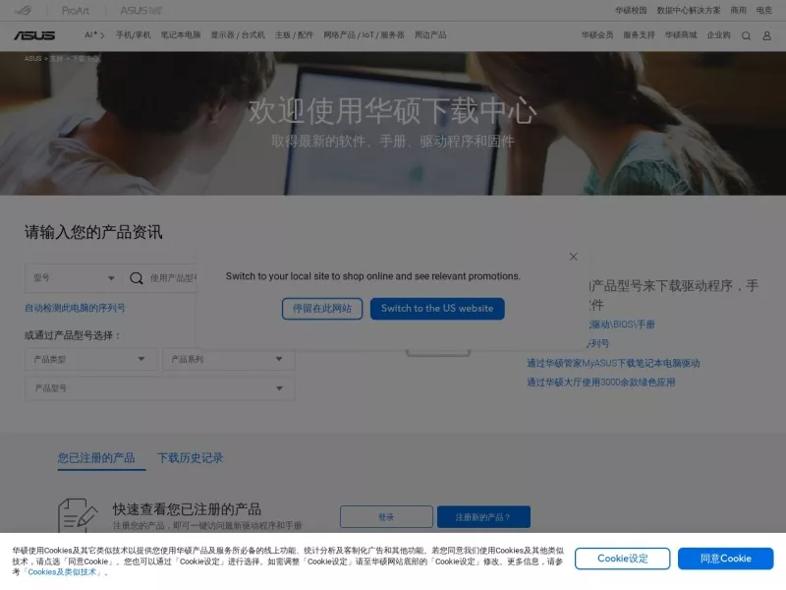
Task: Click the magnifier icon in the model search field
Action: (137, 278)
